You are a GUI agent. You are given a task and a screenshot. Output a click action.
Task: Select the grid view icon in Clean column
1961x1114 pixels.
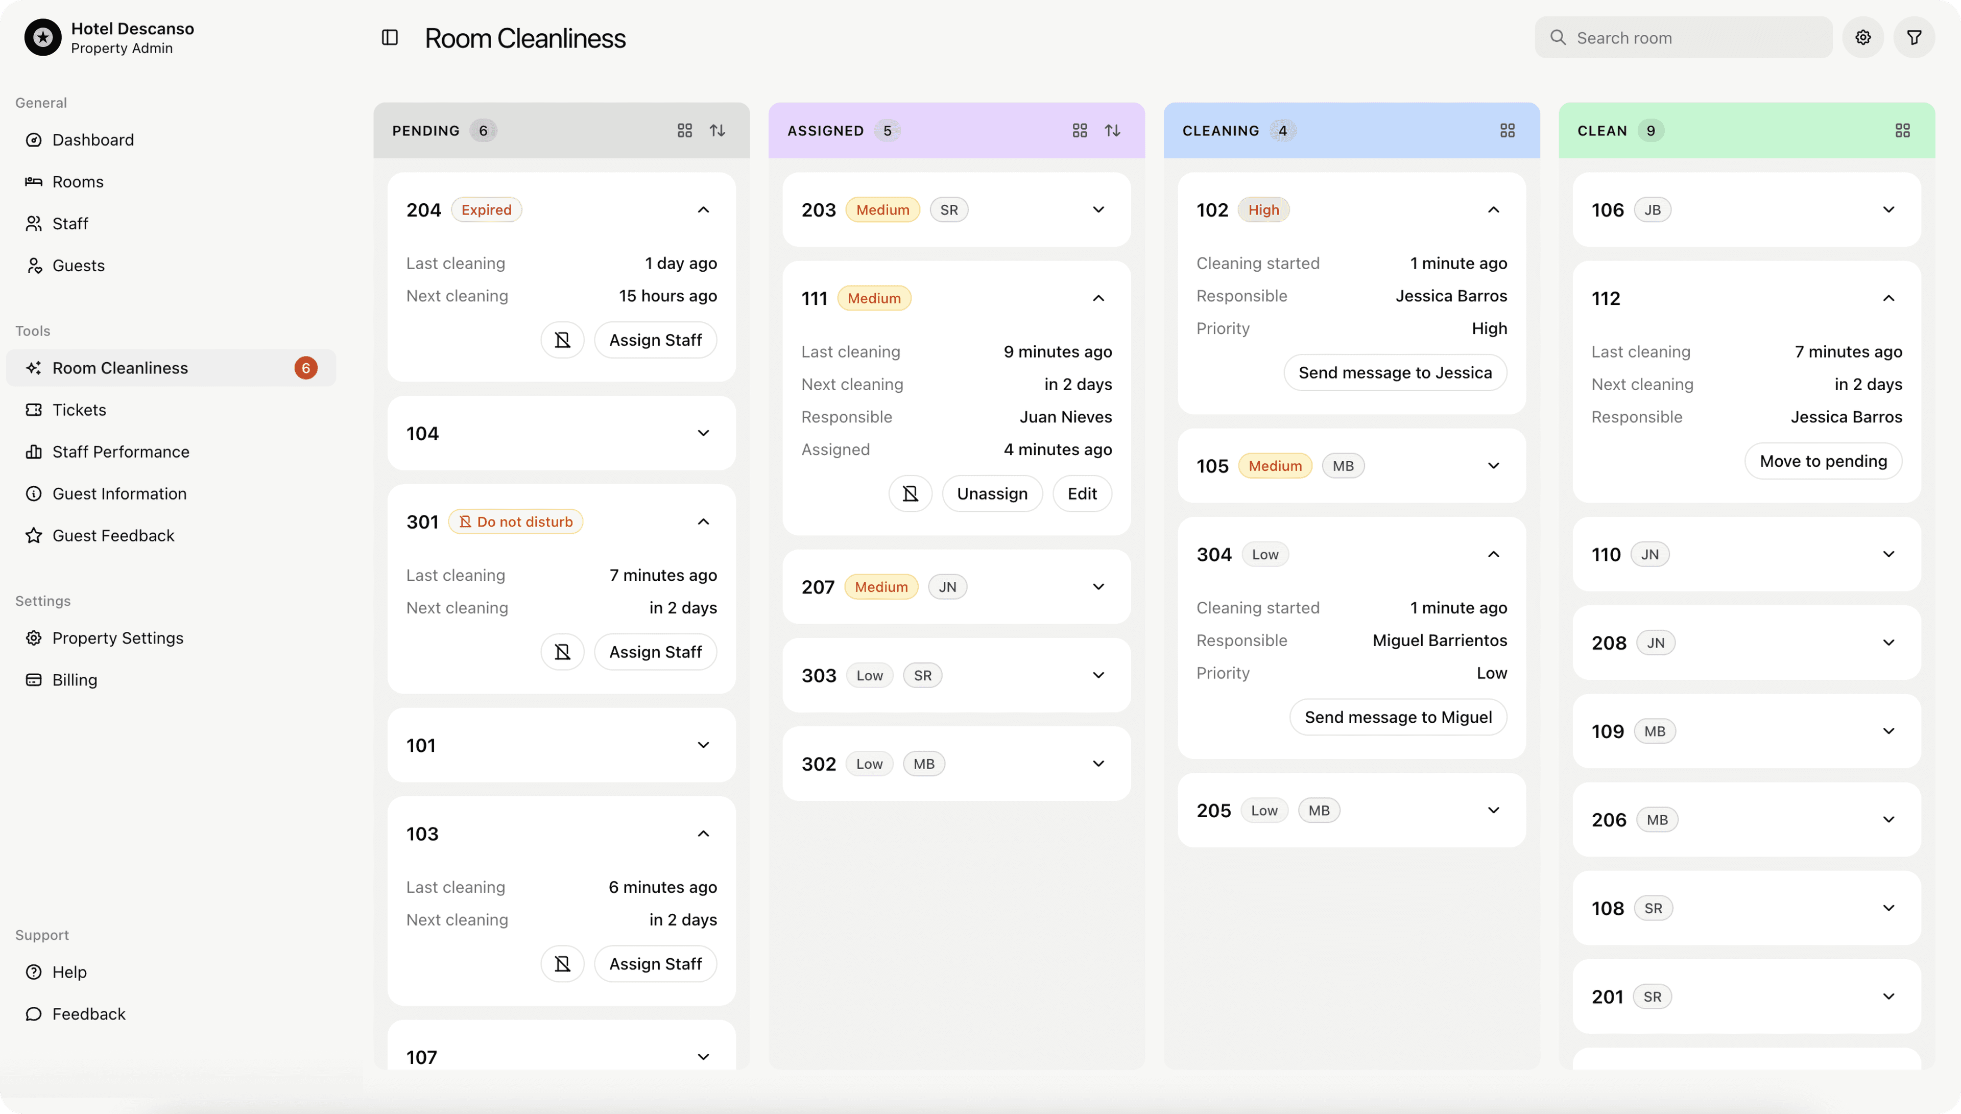(x=1902, y=130)
